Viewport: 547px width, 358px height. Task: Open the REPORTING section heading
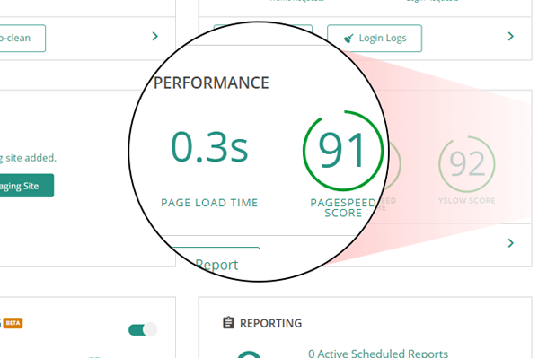pos(270,323)
